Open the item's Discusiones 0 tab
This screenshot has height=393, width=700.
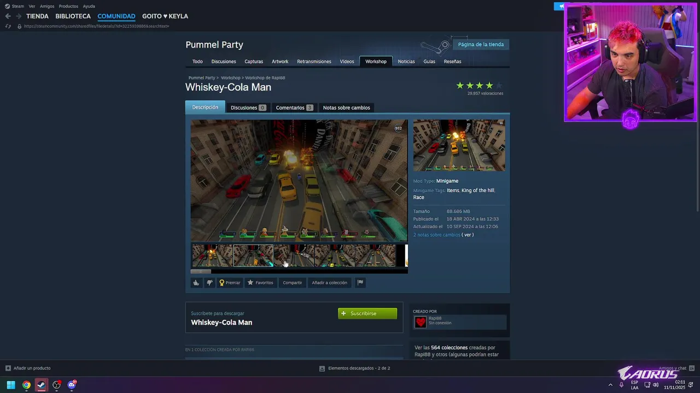pyautogui.click(x=248, y=108)
